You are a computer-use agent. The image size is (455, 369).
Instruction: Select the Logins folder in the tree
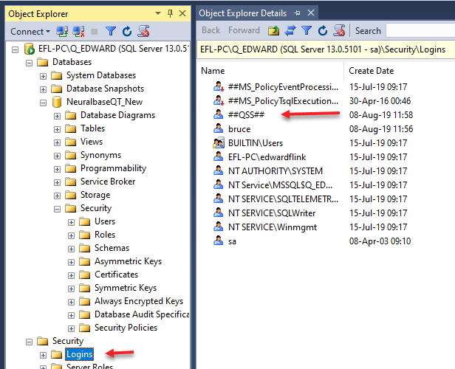[80, 354]
